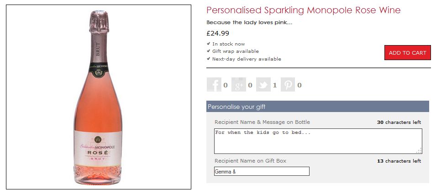436x194 pixels.
Task: Click the Facebook share count number
Action: 226,85
